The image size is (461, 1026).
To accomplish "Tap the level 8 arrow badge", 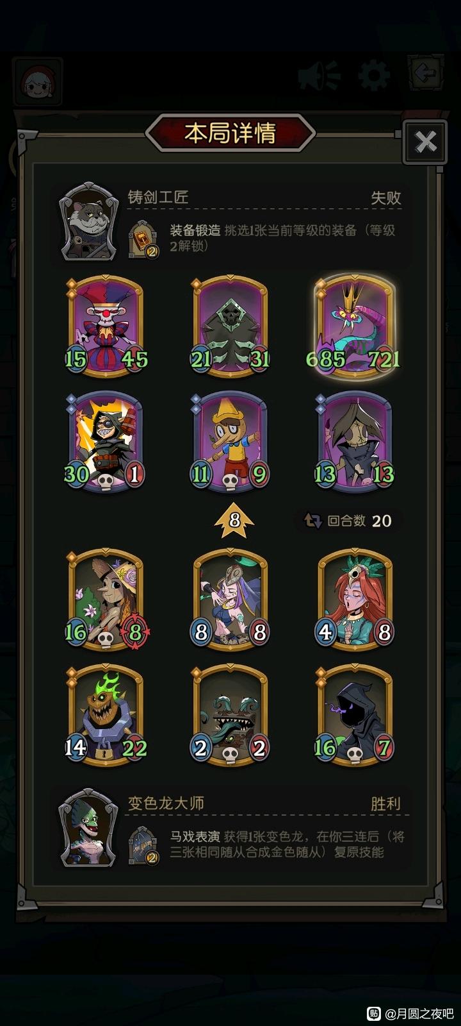I will coord(234,520).
